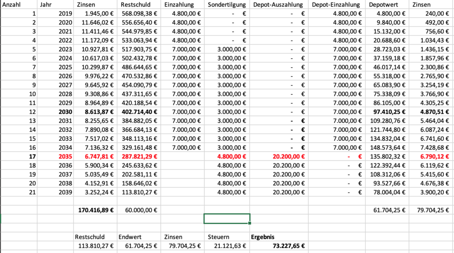Screen dimensions: 454x253
Task: Click Restschuld cell 245.633,62 €
Action: pos(139,166)
